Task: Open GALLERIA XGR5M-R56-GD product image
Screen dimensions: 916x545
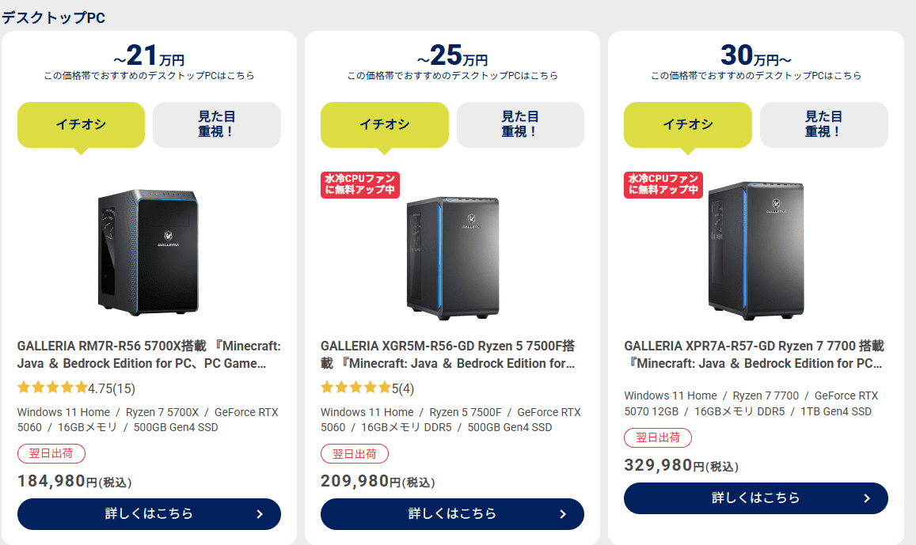Action: coord(453,256)
